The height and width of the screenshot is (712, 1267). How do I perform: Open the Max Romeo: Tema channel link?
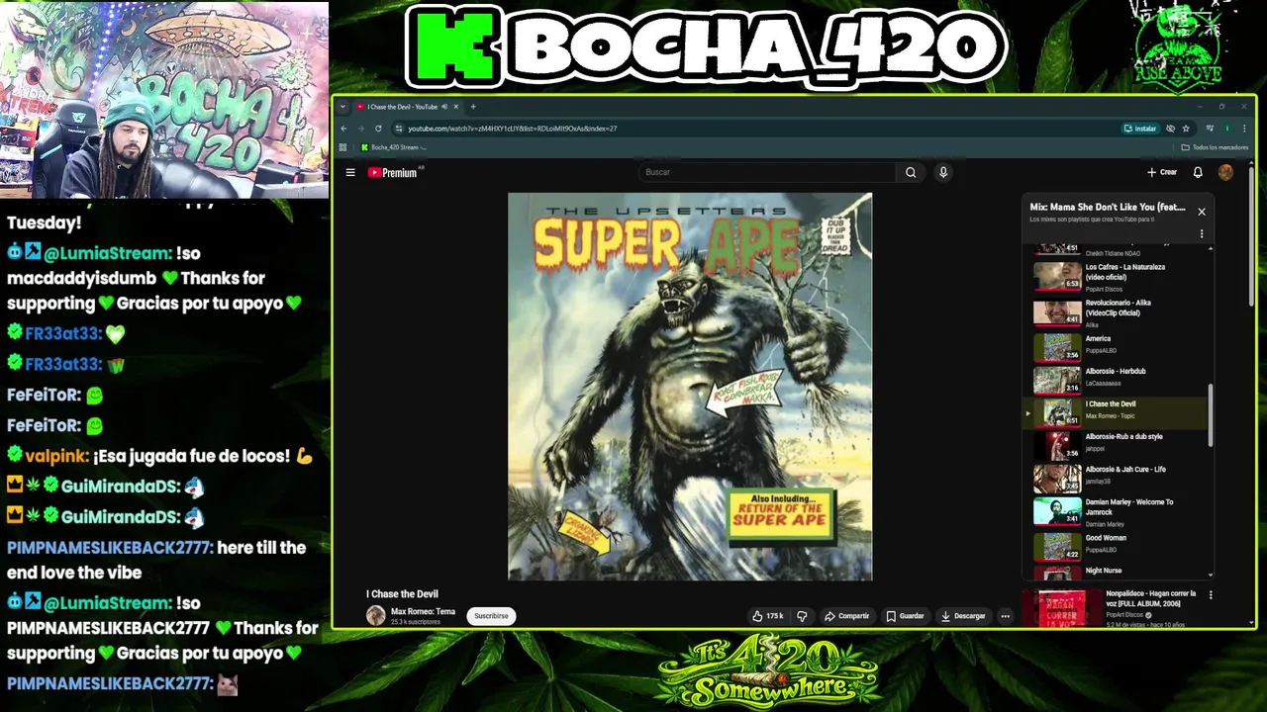tap(423, 611)
